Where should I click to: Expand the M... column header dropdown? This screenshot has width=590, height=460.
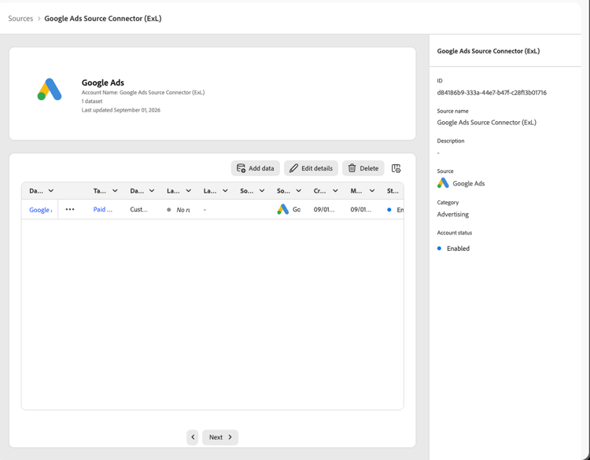point(372,191)
